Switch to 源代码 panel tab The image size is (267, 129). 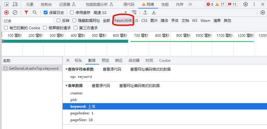pos(129,4)
